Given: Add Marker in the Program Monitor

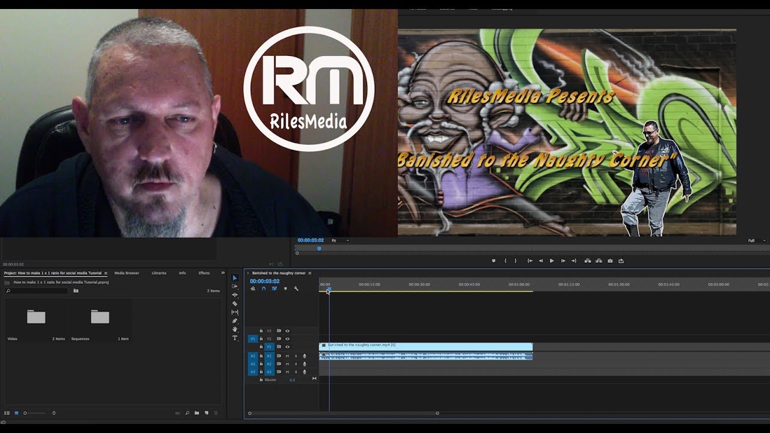Looking at the screenshot, I should (x=494, y=261).
